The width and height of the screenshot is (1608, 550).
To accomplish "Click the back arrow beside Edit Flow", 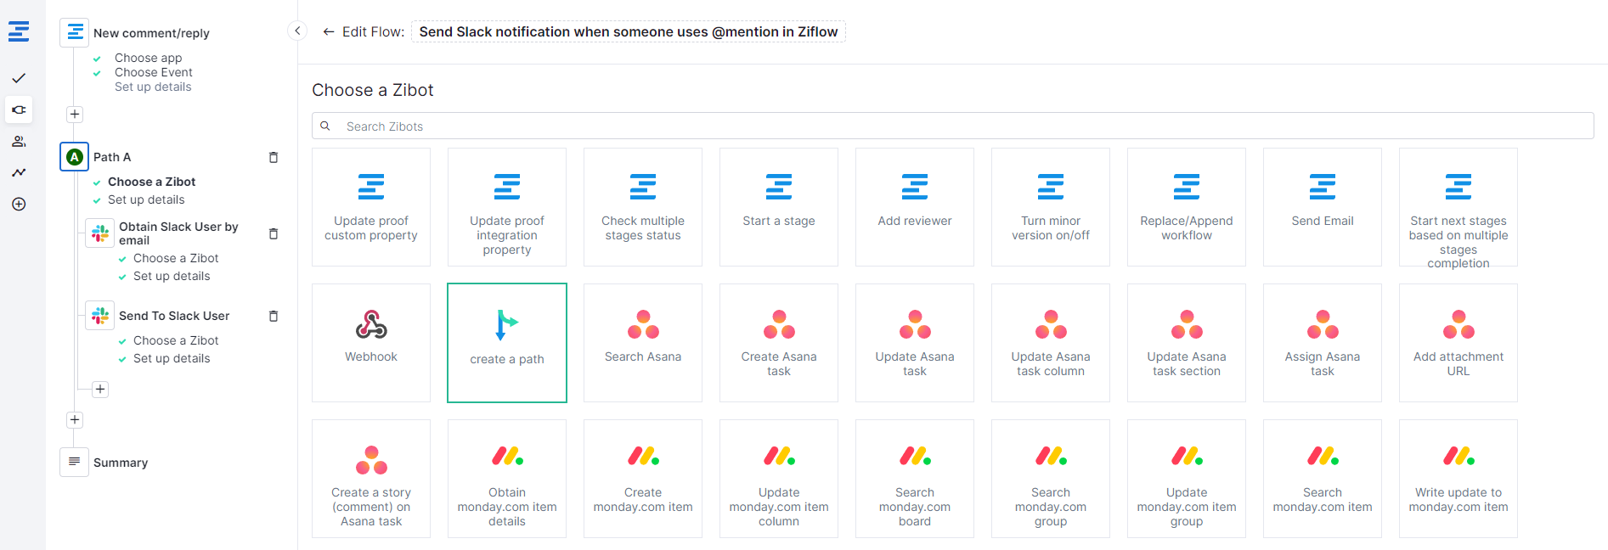I will pyautogui.click(x=328, y=32).
